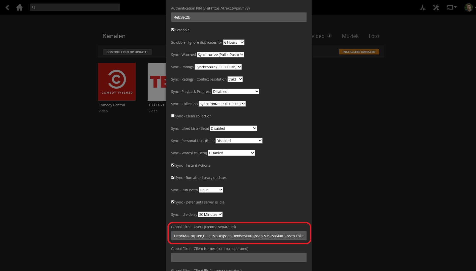The image size is (476, 271).
Task: Switch to the Foto tab
Action: point(374,36)
